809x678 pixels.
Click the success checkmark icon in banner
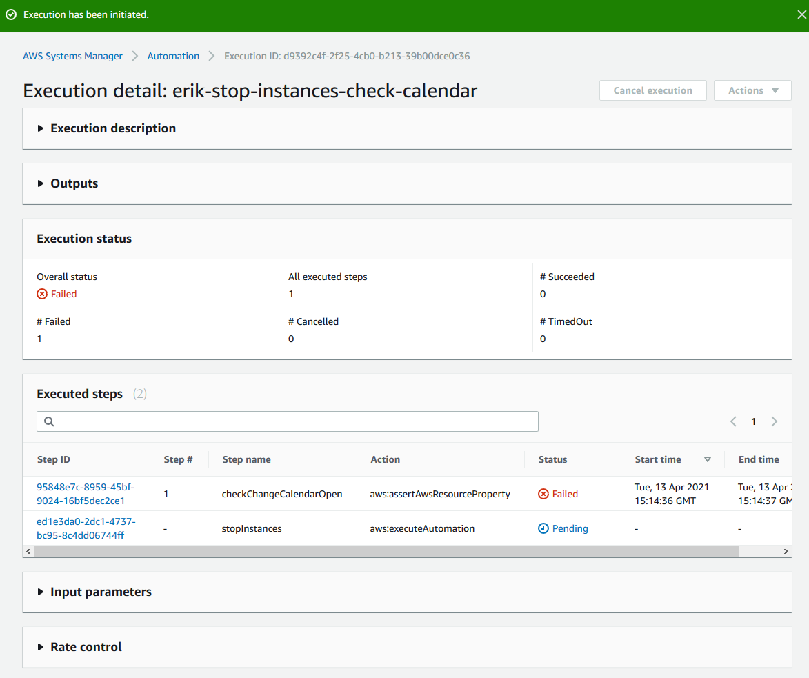[x=11, y=15]
